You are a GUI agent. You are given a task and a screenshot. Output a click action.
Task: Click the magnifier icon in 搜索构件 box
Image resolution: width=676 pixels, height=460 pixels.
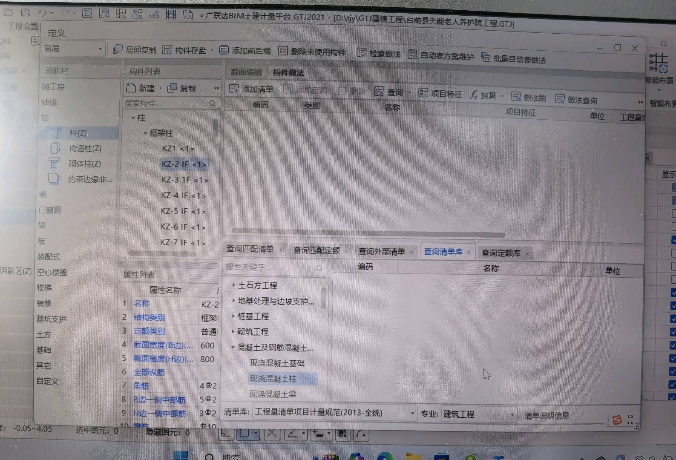click(213, 103)
